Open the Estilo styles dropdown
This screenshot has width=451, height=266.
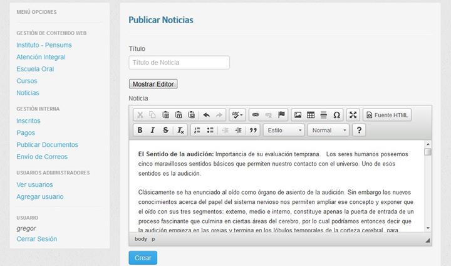(284, 130)
